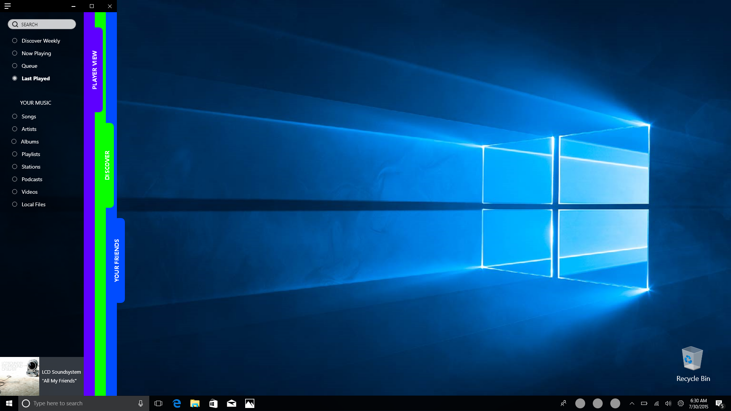Click the People icon in the tray

tap(563, 403)
